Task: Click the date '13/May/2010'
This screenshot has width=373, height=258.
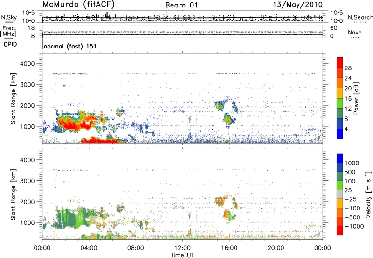Action: click(x=297, y=4)
